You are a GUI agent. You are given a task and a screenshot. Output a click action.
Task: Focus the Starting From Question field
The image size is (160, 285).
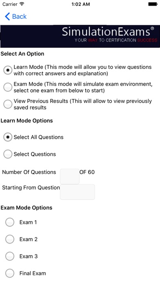pyautogui.click(x=78, y=192)
